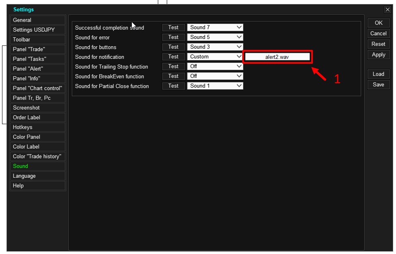
Task: Open the Custom dropdown for notification sound
Action: pos(215,56)
